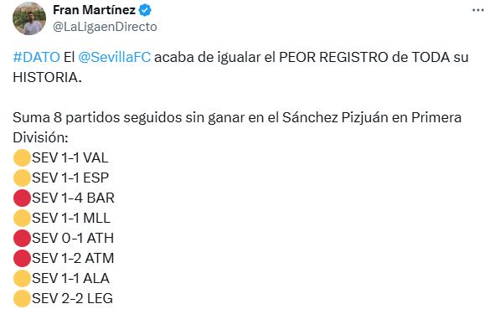
Task: Open Fran Martínez's profile picture
Action: click(x=29, y=18)
